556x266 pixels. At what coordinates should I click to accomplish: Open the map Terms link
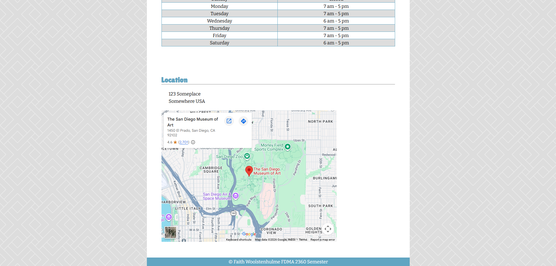pos(303,240)
